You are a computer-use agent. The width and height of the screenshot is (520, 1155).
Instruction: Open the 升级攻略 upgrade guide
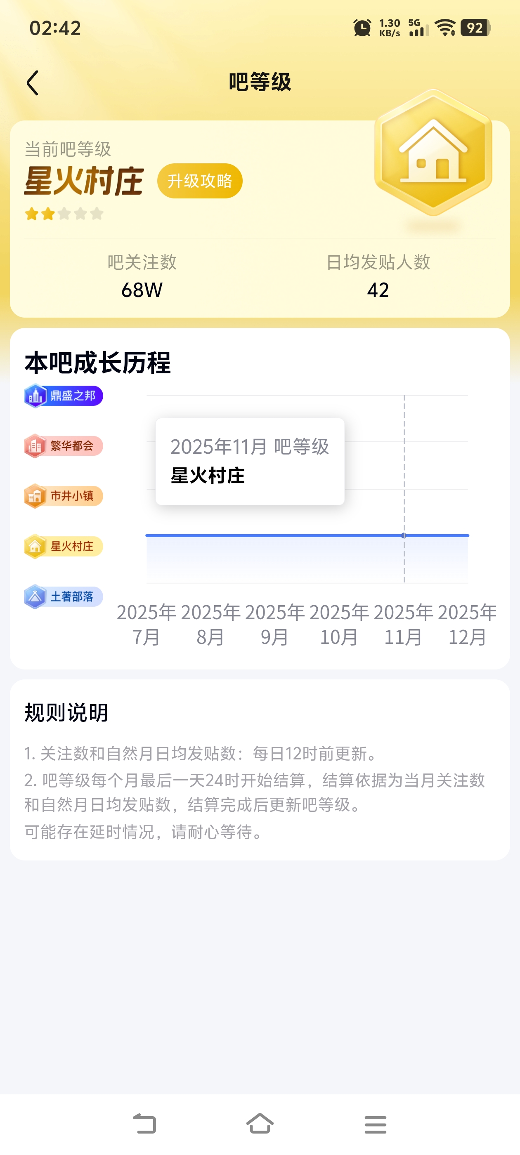tap(200, 181)
